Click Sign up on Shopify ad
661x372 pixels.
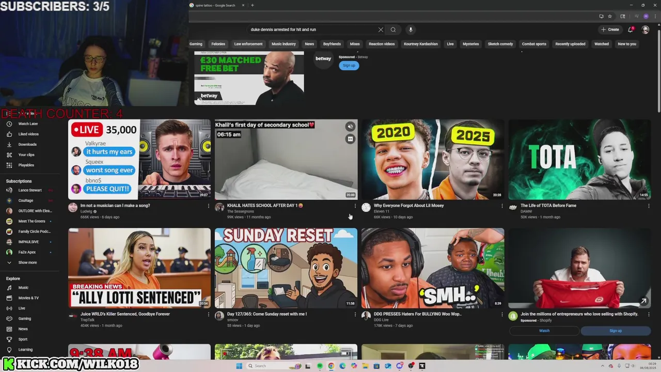click(x=616, y=331)
